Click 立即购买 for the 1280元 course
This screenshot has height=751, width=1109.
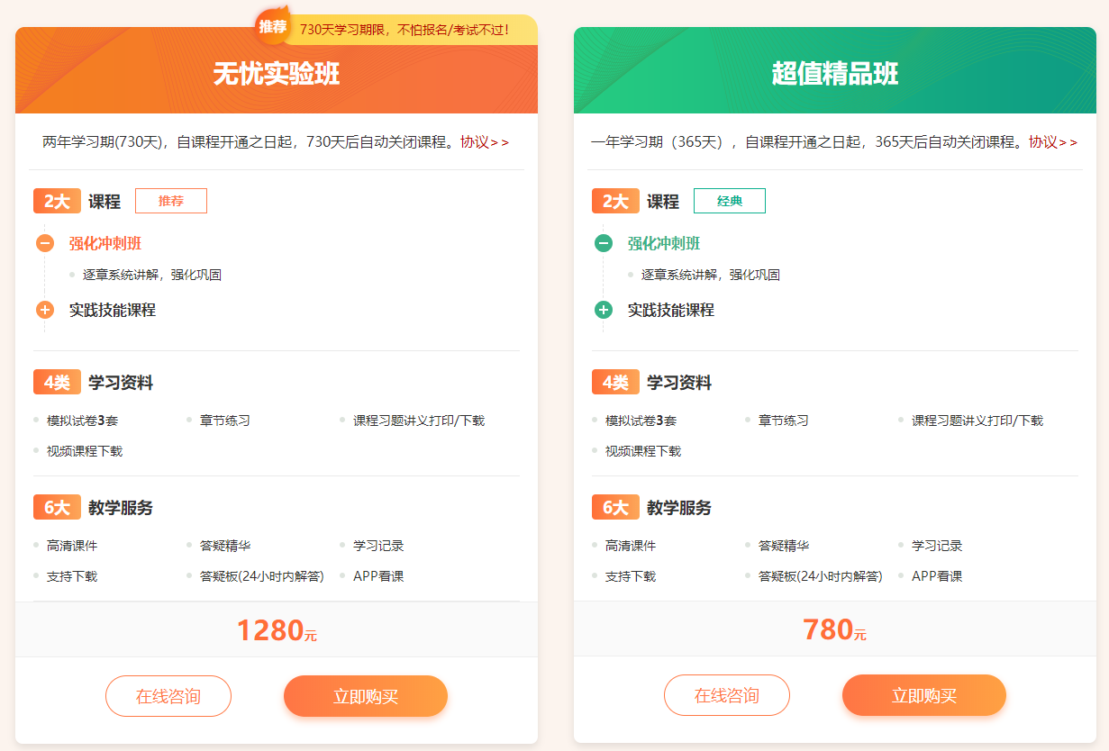(x=366, y=696)
